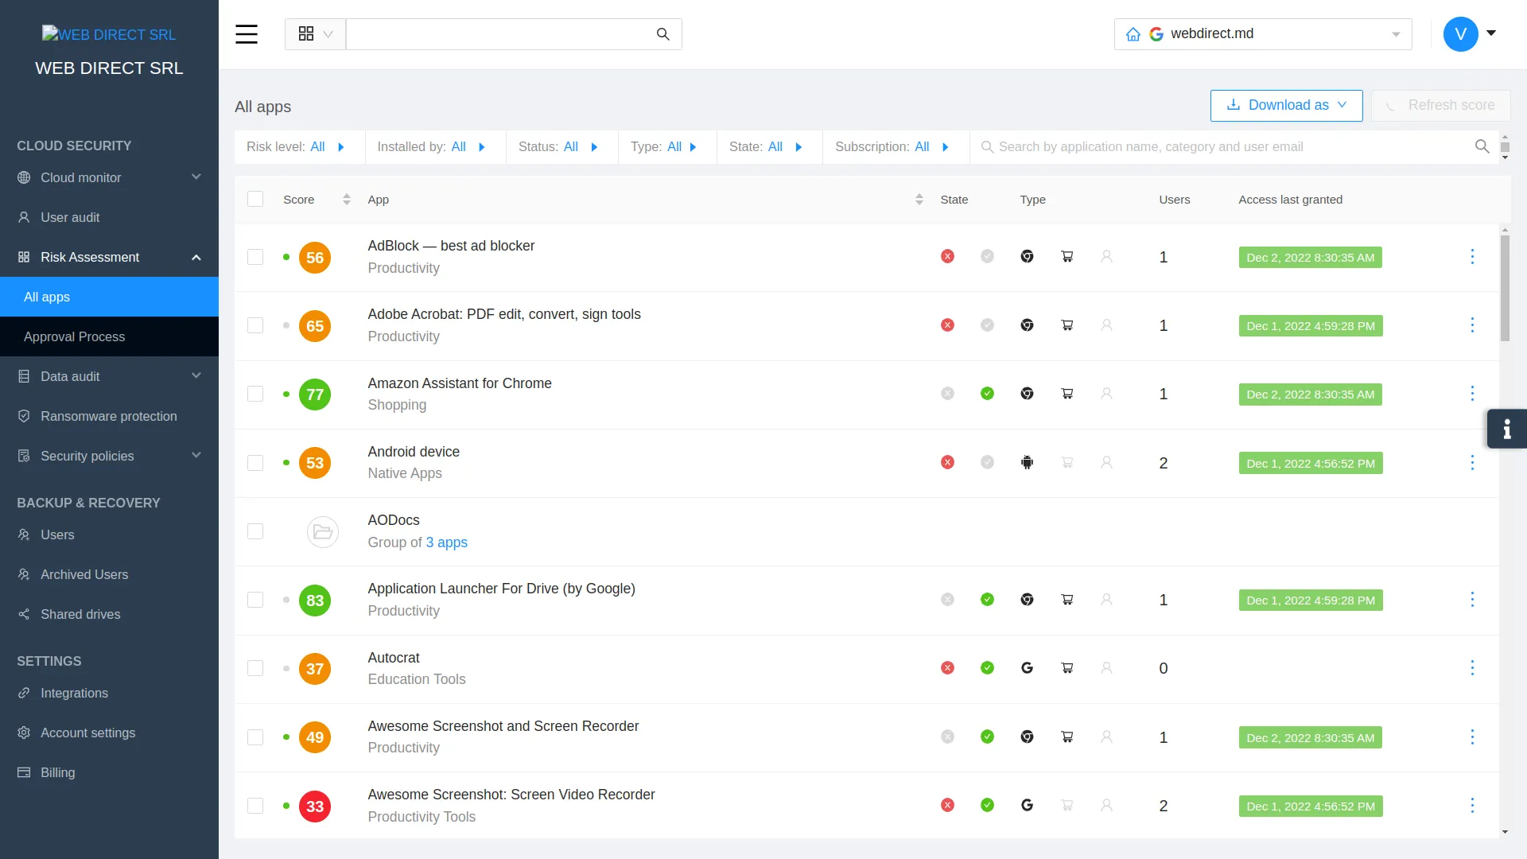Image resolution: width=1527 pixels, height=859 pixels.
Task: Click Chrome type icon in AdBlock row
Action: coord(1027,257)
